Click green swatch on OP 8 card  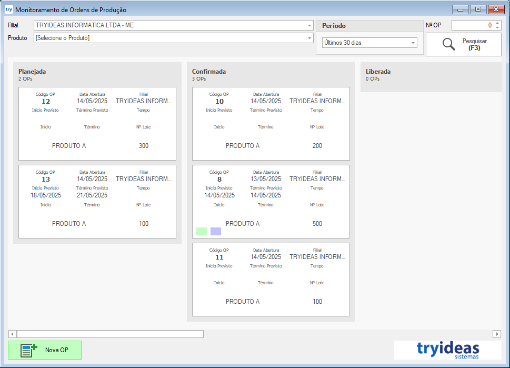coord(202,231)
